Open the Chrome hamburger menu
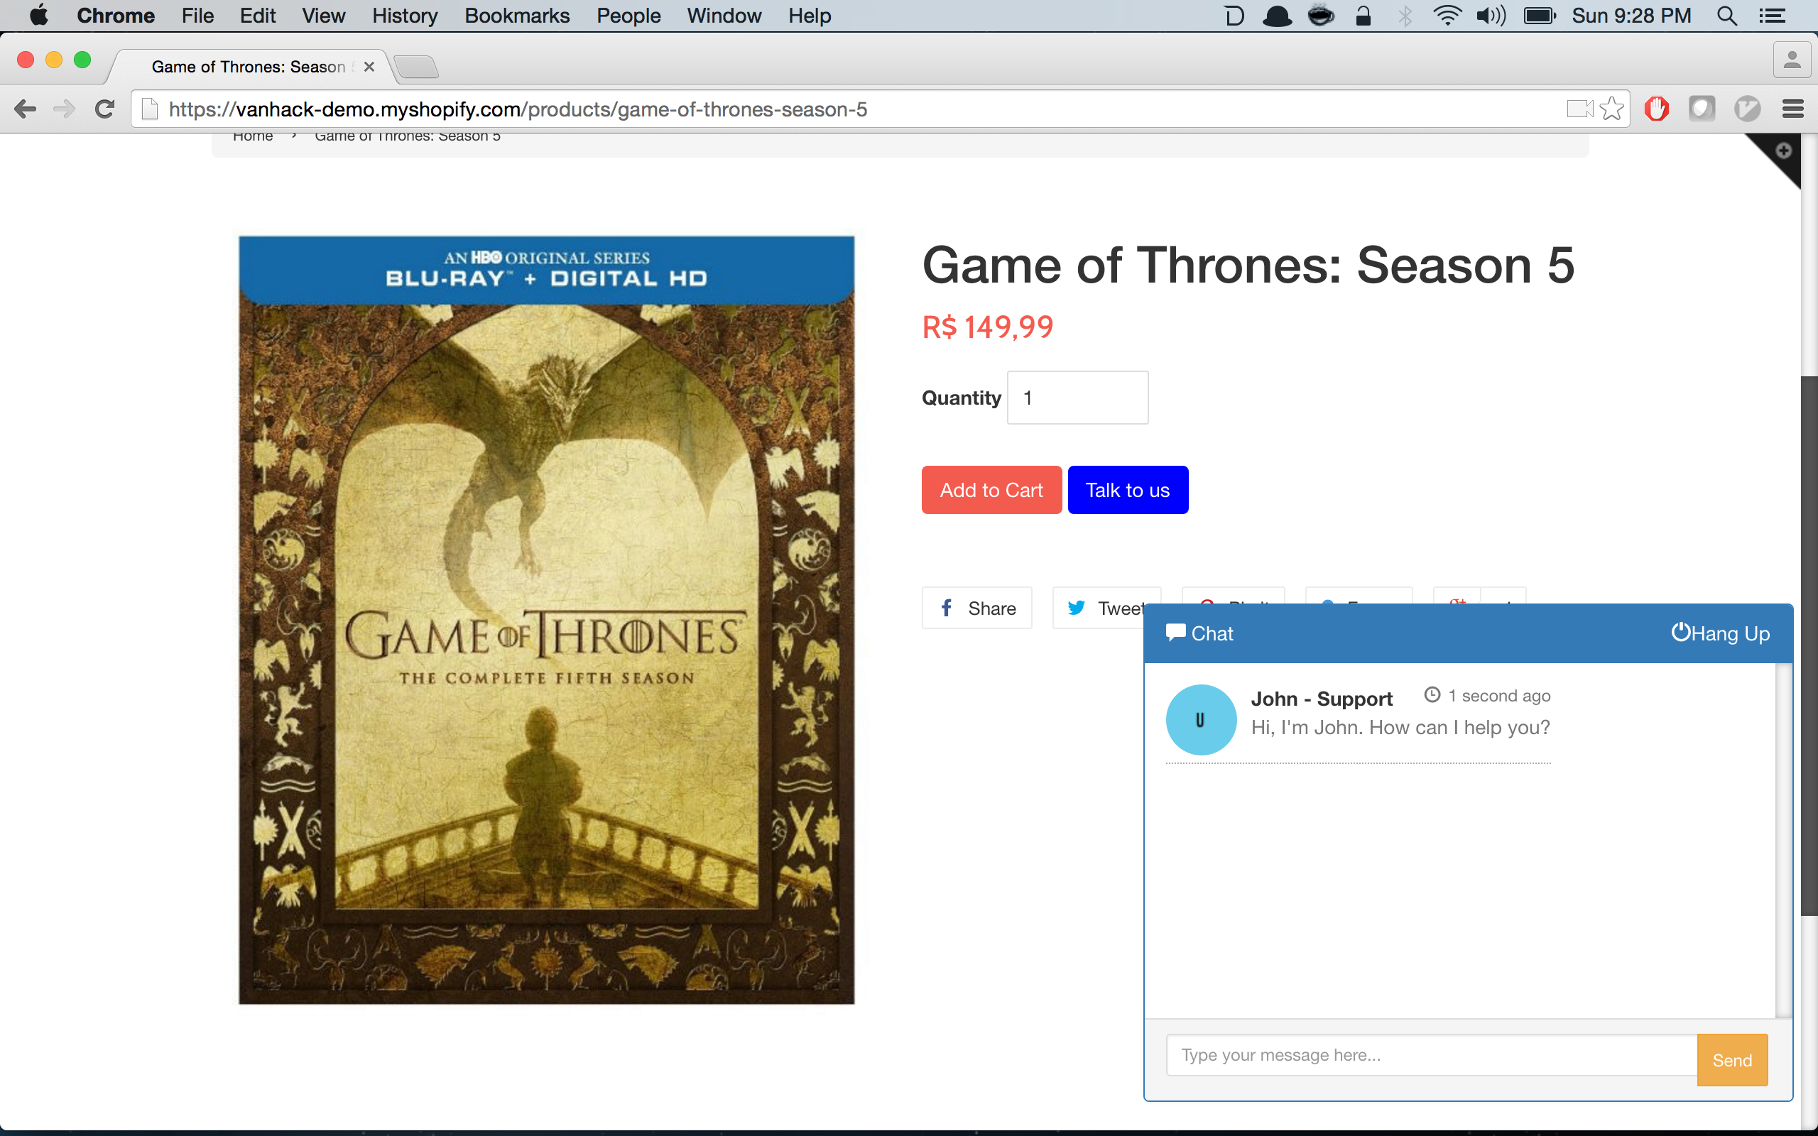The image size is (1818, 1136). point(1792,109)
